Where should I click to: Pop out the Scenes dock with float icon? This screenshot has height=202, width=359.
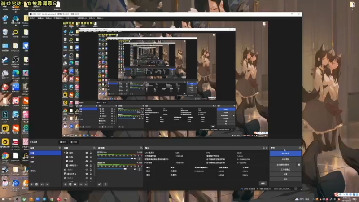60,148
